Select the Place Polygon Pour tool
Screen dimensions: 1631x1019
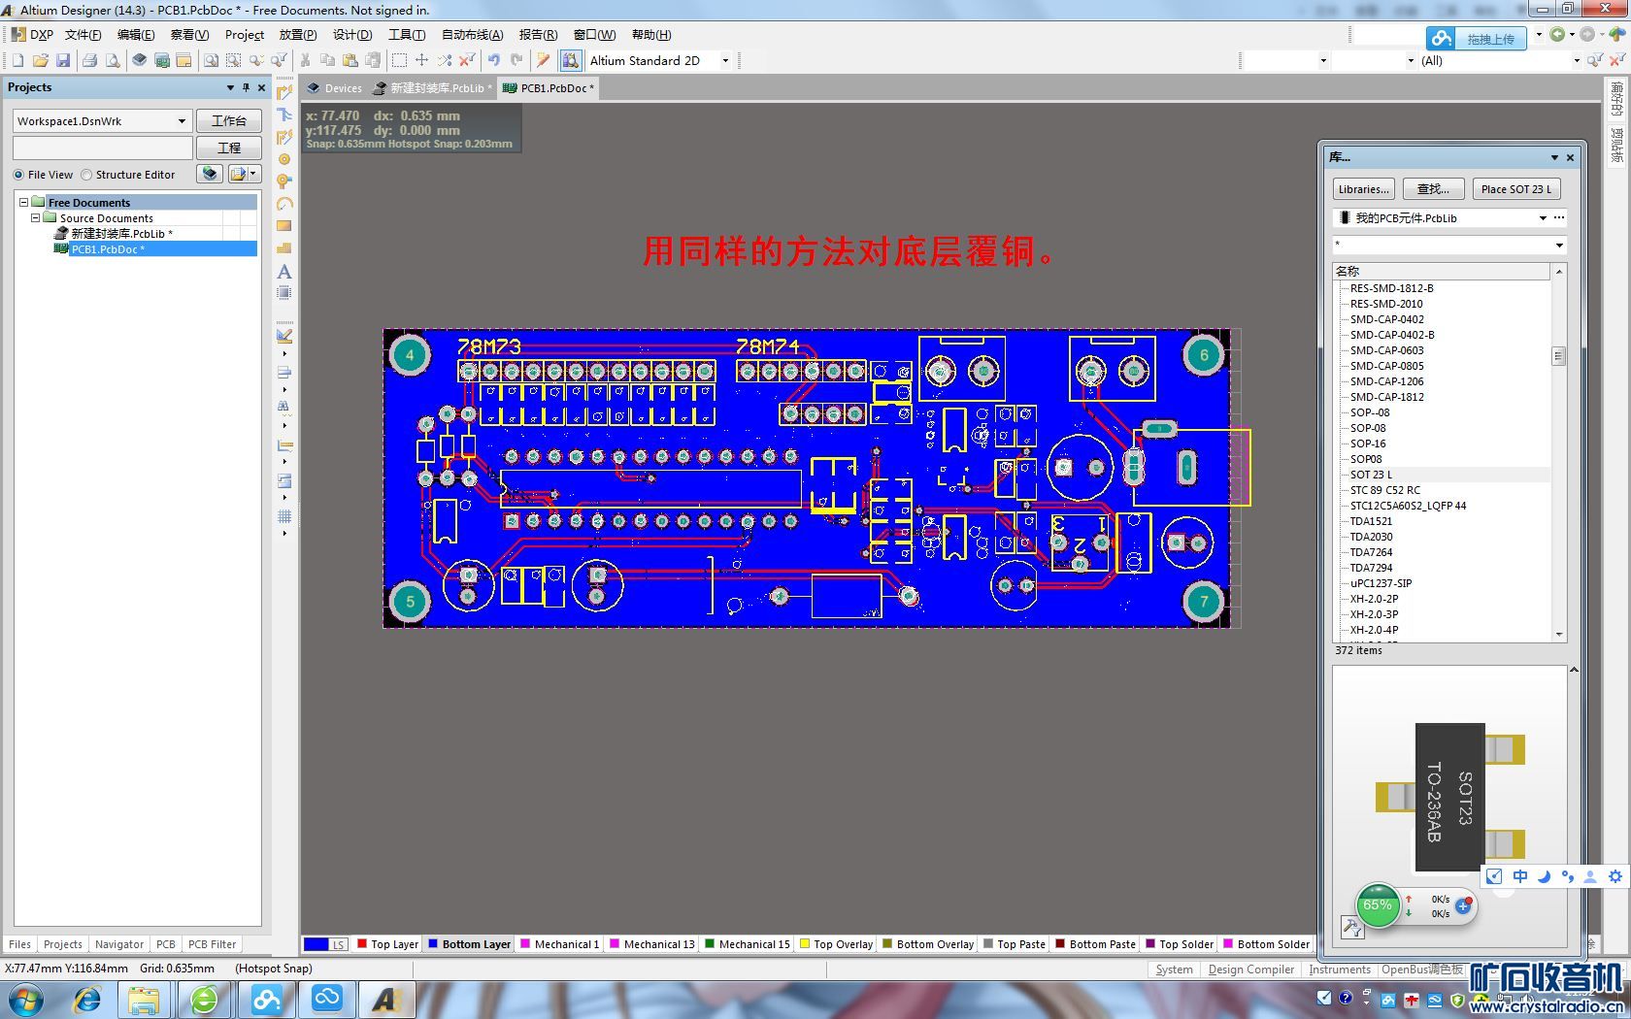284,247
